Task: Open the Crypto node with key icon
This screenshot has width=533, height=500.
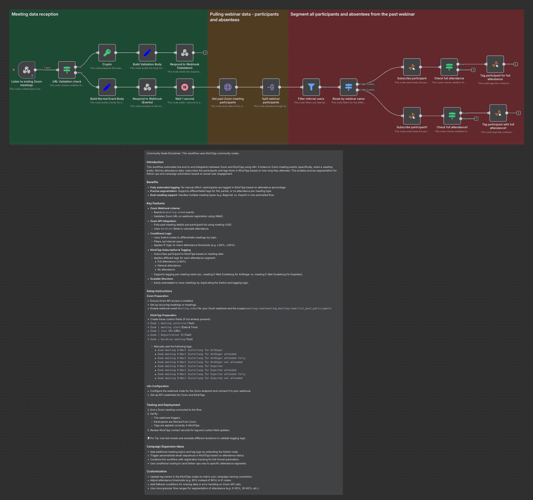Action: [x=107, y=52]
